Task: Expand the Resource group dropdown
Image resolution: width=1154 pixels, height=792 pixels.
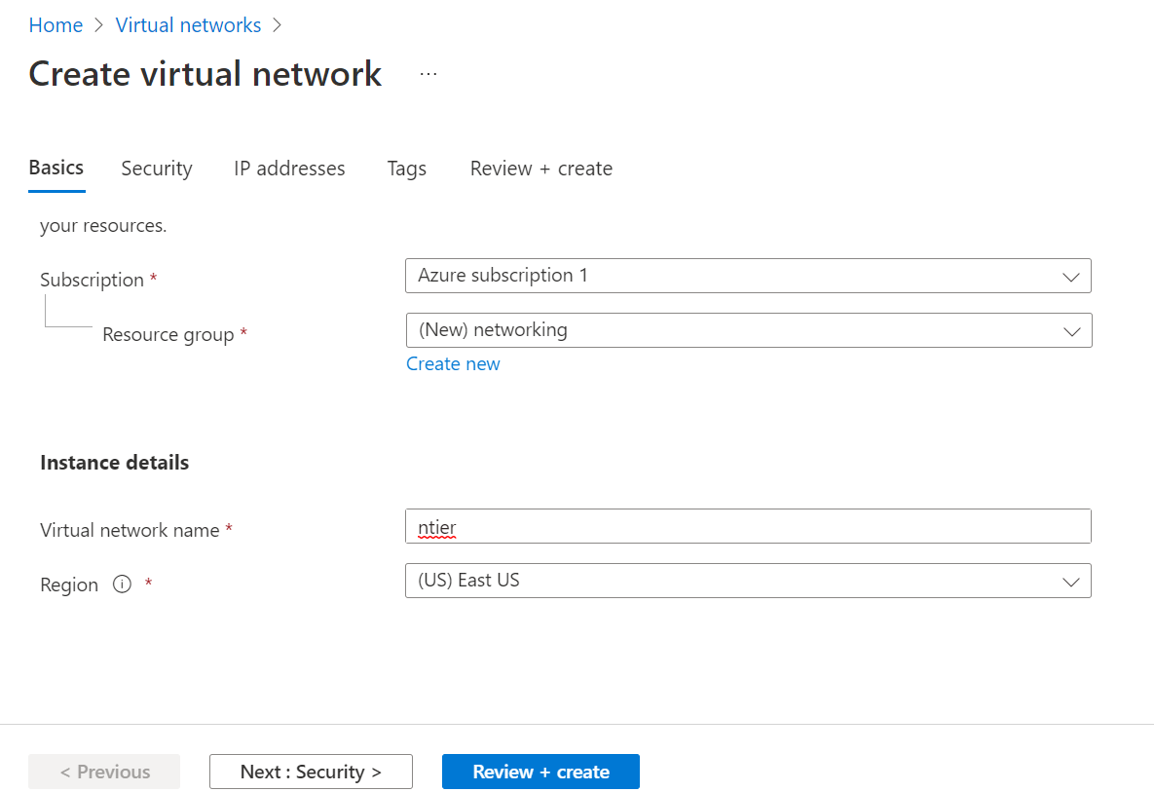Action: [x=749, y=330]
